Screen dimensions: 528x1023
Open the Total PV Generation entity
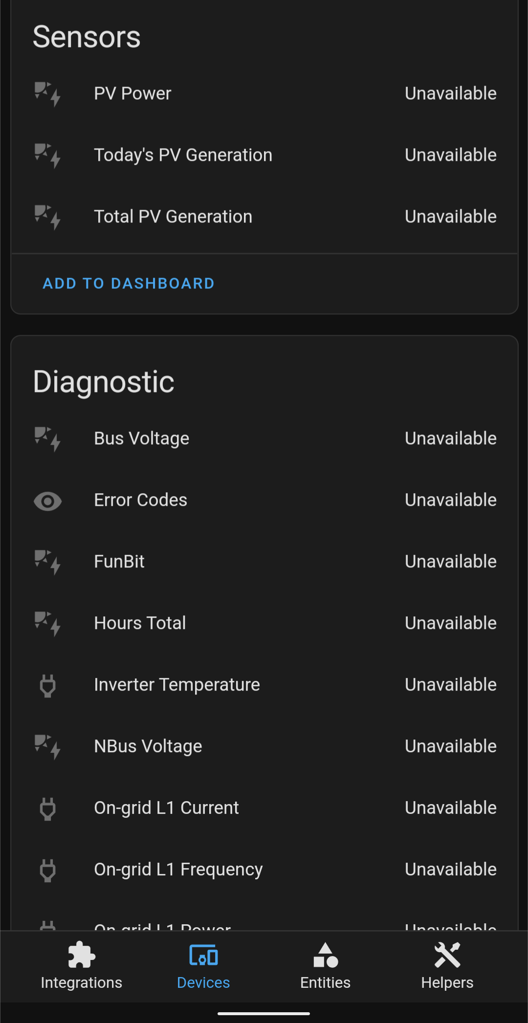pyautogui.click(x=264, y=217)
